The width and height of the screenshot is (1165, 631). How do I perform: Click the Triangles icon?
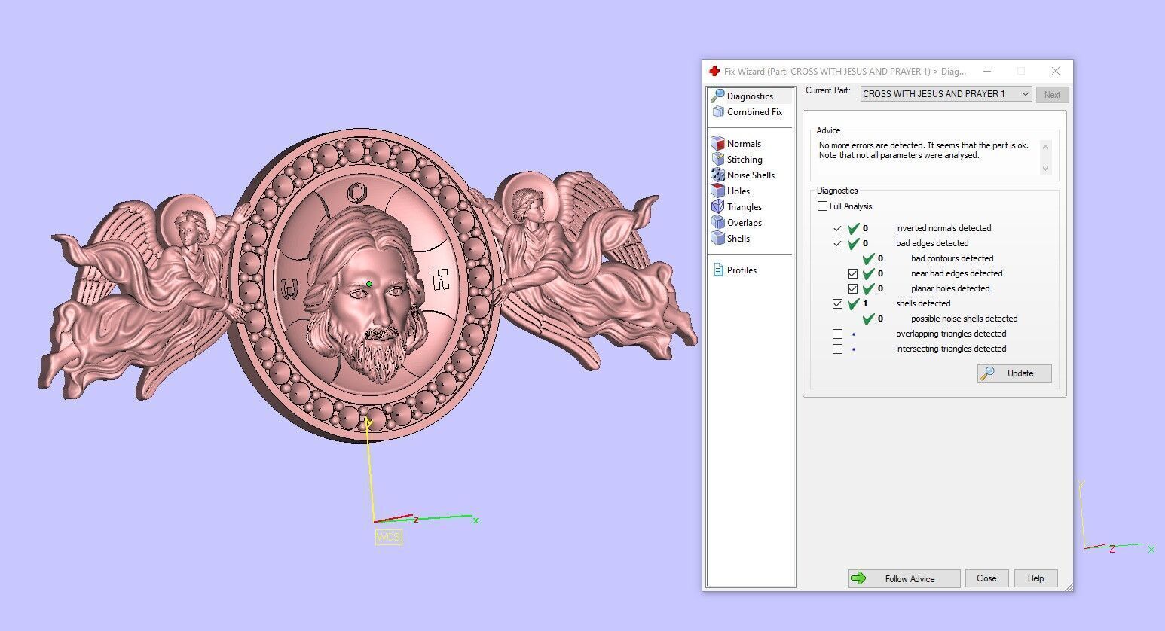[717, 206]
